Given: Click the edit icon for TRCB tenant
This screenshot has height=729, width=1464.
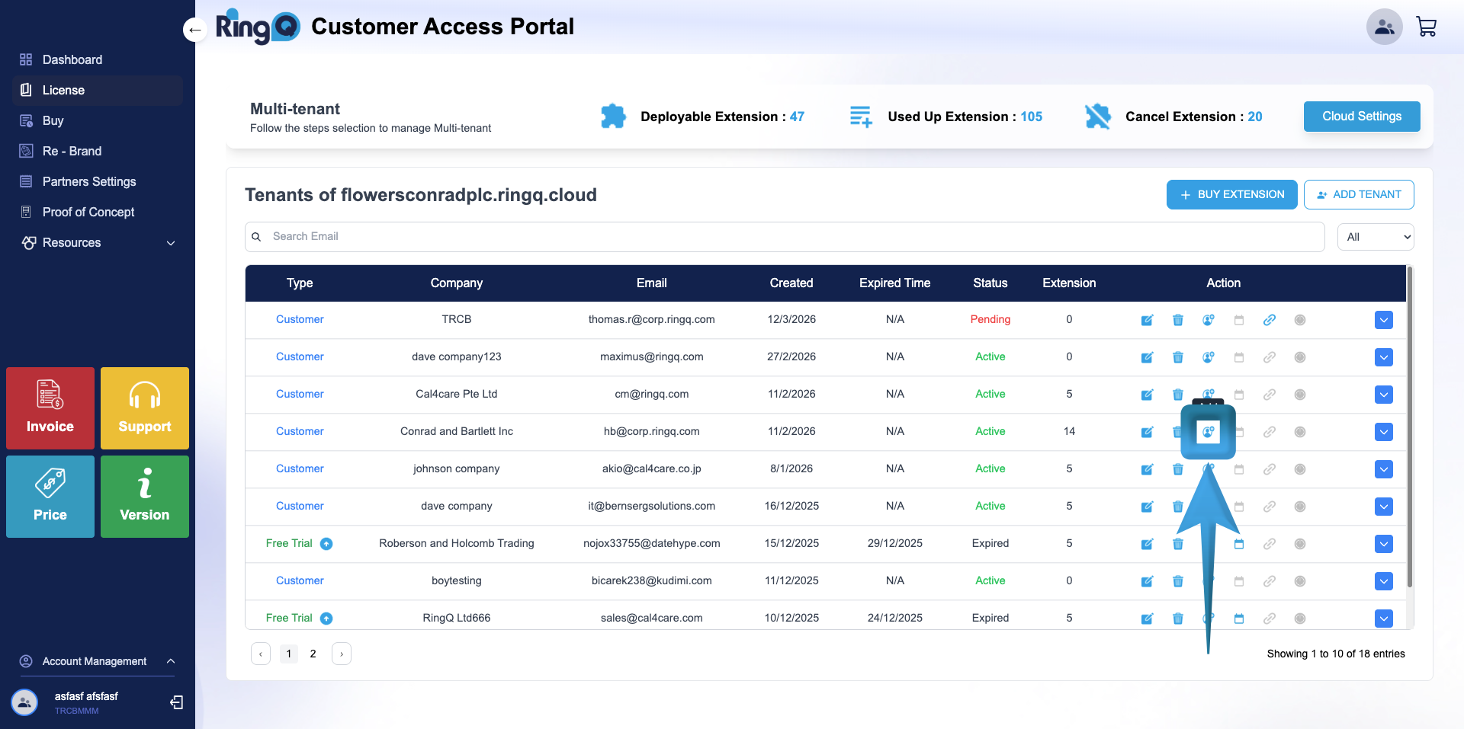Looking at the screenshot, I should click(1147, 320).
